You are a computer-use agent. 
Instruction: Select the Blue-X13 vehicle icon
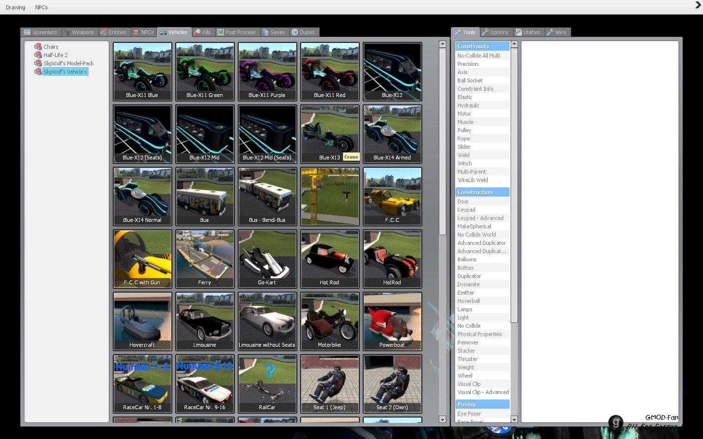(330, 134)
